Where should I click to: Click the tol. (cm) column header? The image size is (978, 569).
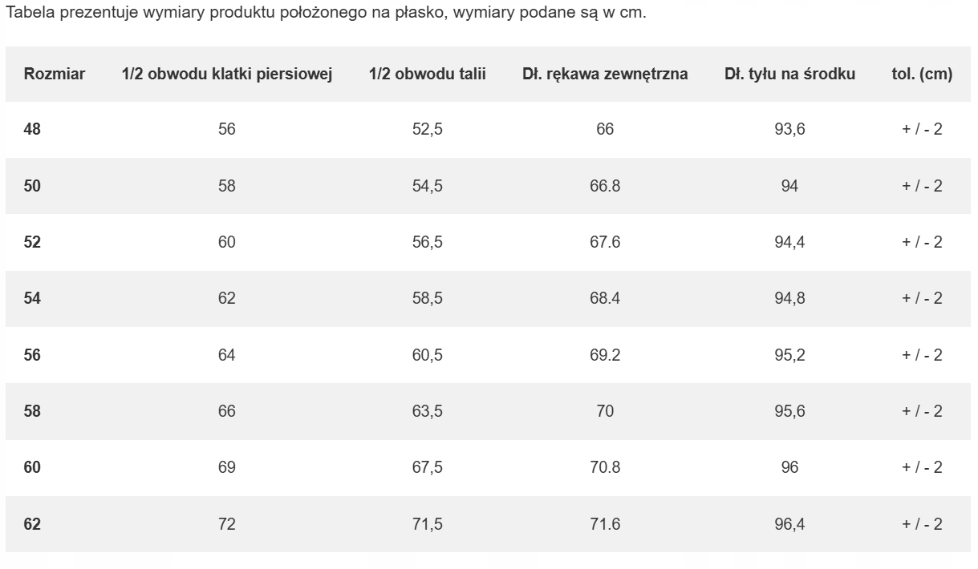922,74
